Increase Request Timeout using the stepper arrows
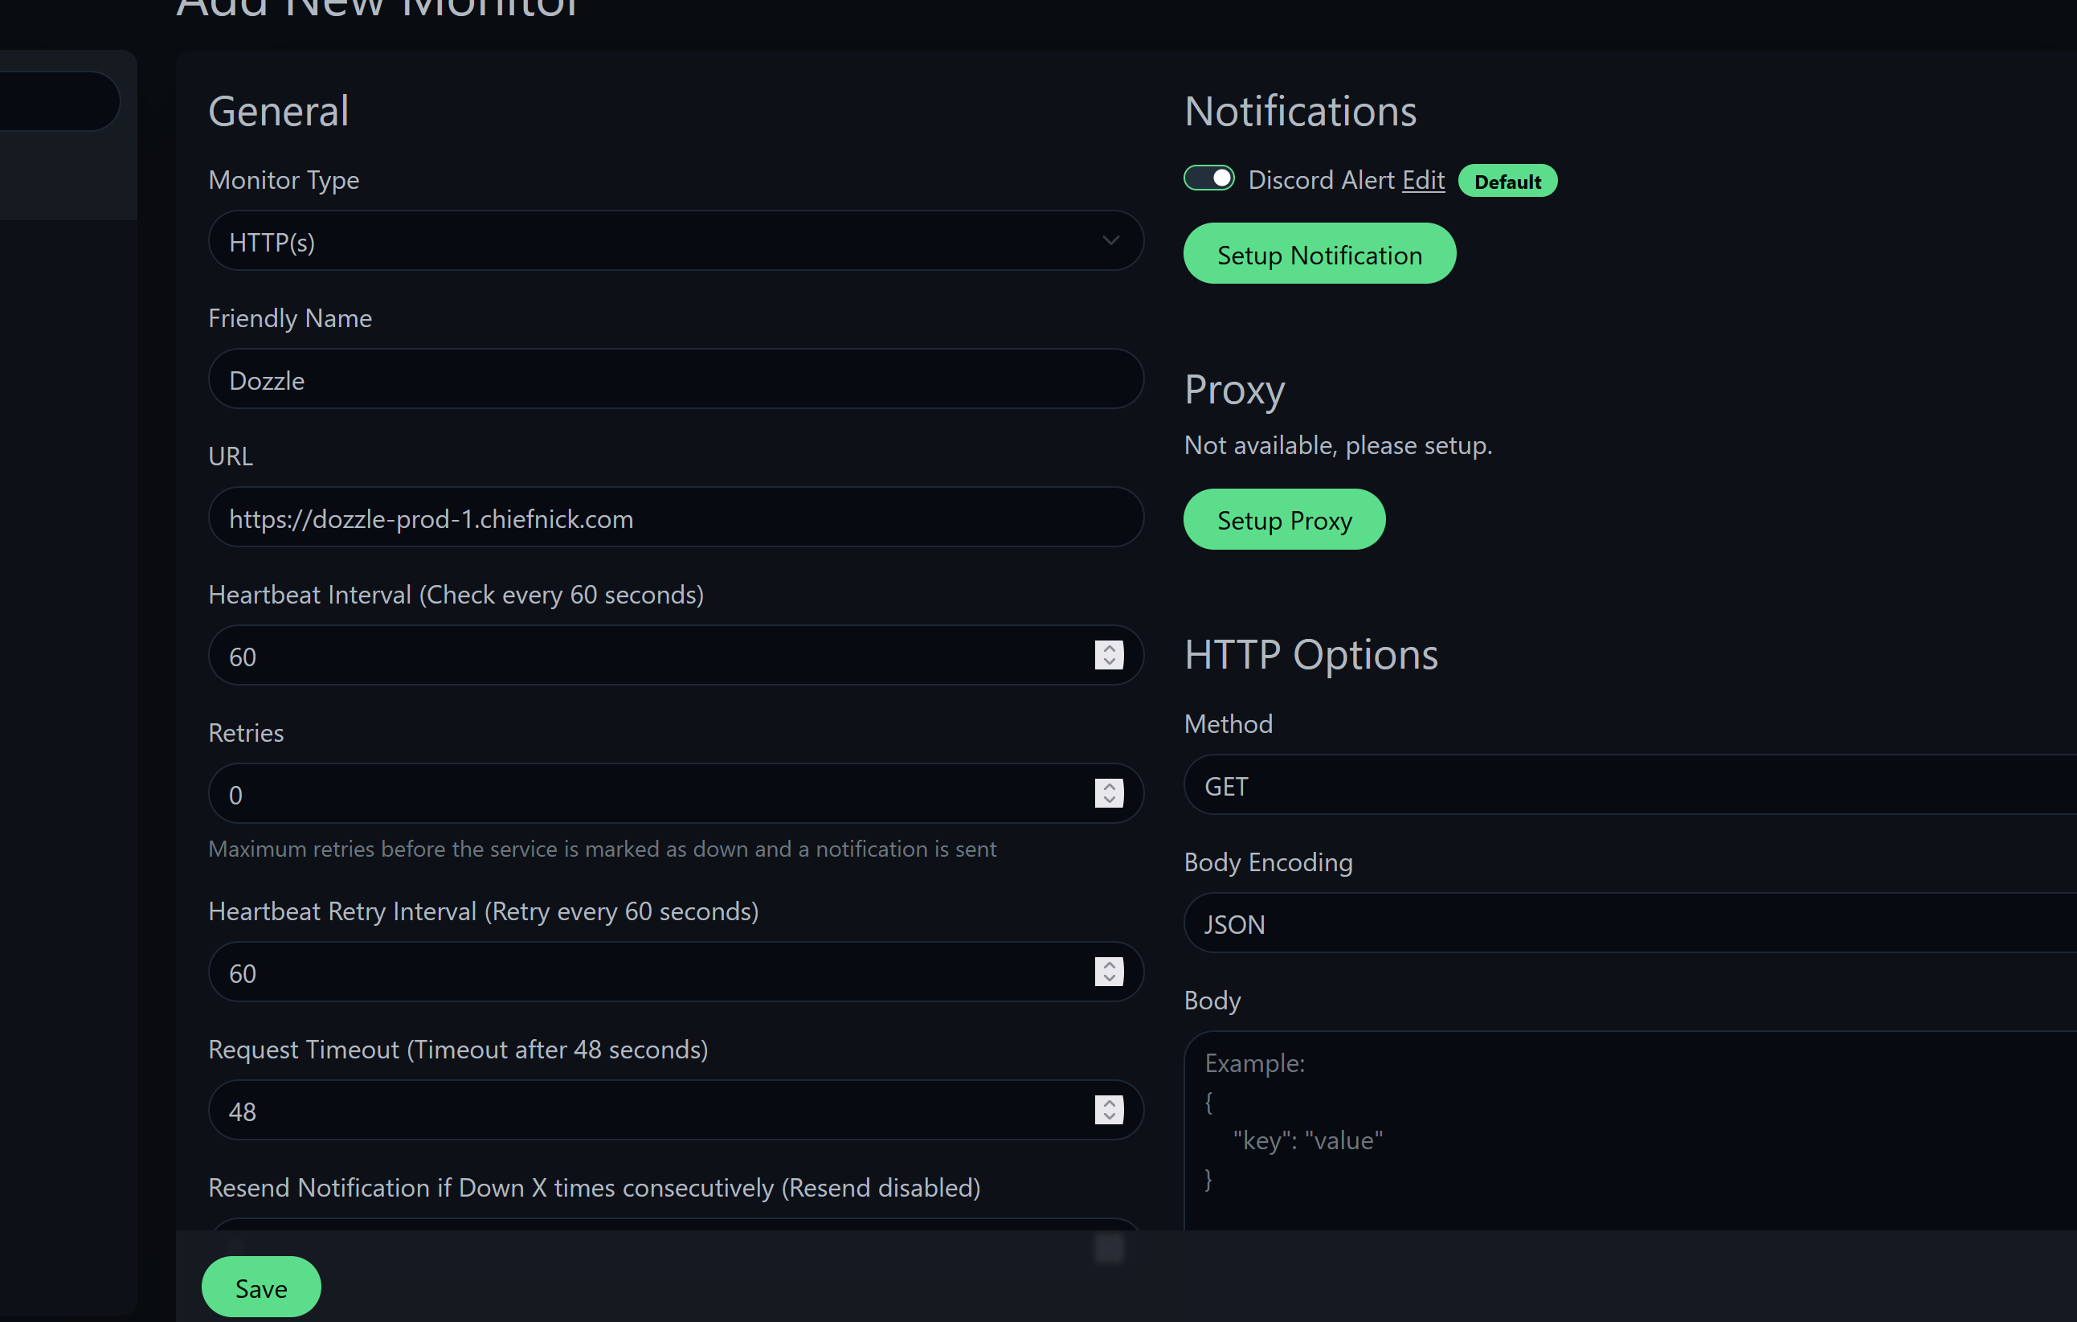 (1110, 1104)
